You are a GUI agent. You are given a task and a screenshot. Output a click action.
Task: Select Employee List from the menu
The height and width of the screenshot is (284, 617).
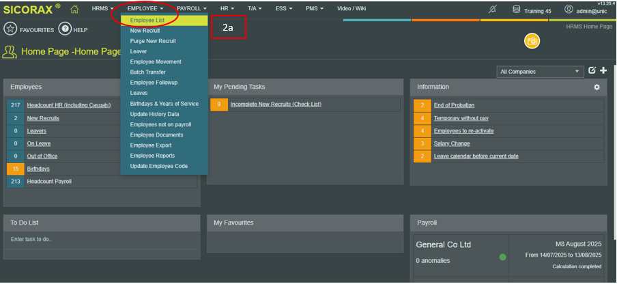tap(147, 20)
